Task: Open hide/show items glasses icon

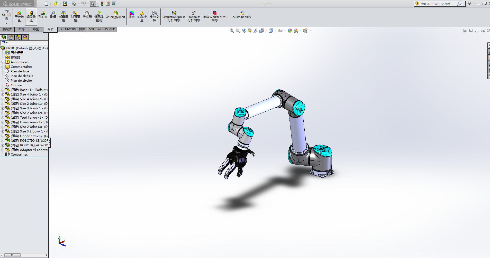Action: (280, 31)
